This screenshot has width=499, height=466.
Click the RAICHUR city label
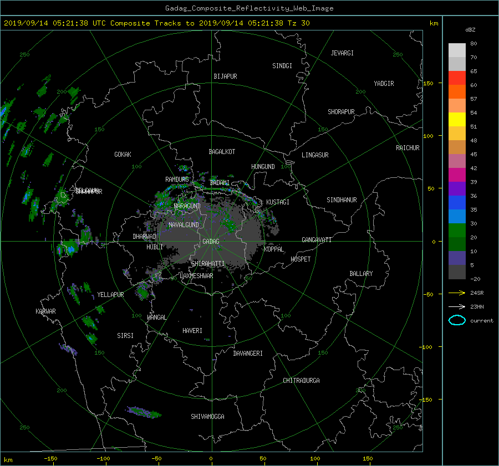[408, 148]
